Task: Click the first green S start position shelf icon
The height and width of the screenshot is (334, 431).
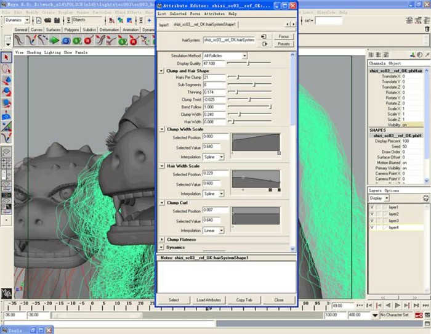Action: (77, 41)
